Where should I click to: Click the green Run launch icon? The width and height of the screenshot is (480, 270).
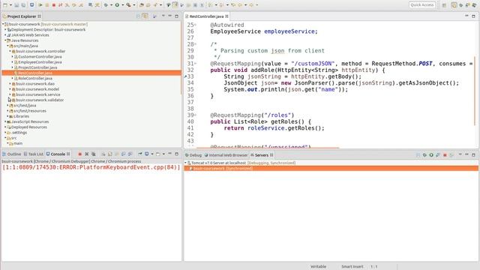pyautogui.click(x=117, y=5)
